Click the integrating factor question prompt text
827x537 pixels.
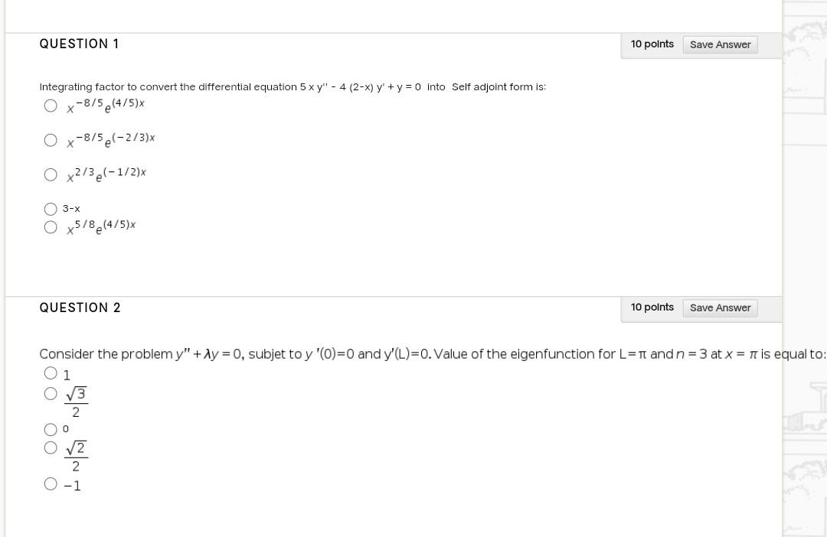tap(293, 86)
